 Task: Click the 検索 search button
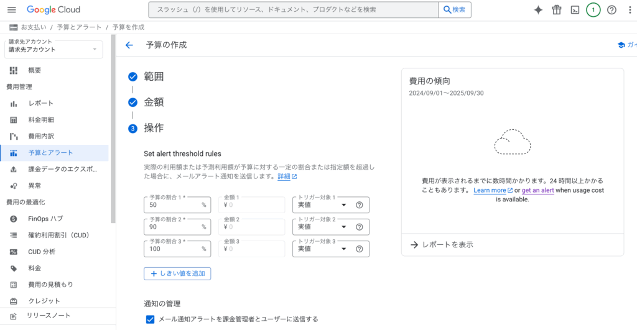tap(455, 10)
